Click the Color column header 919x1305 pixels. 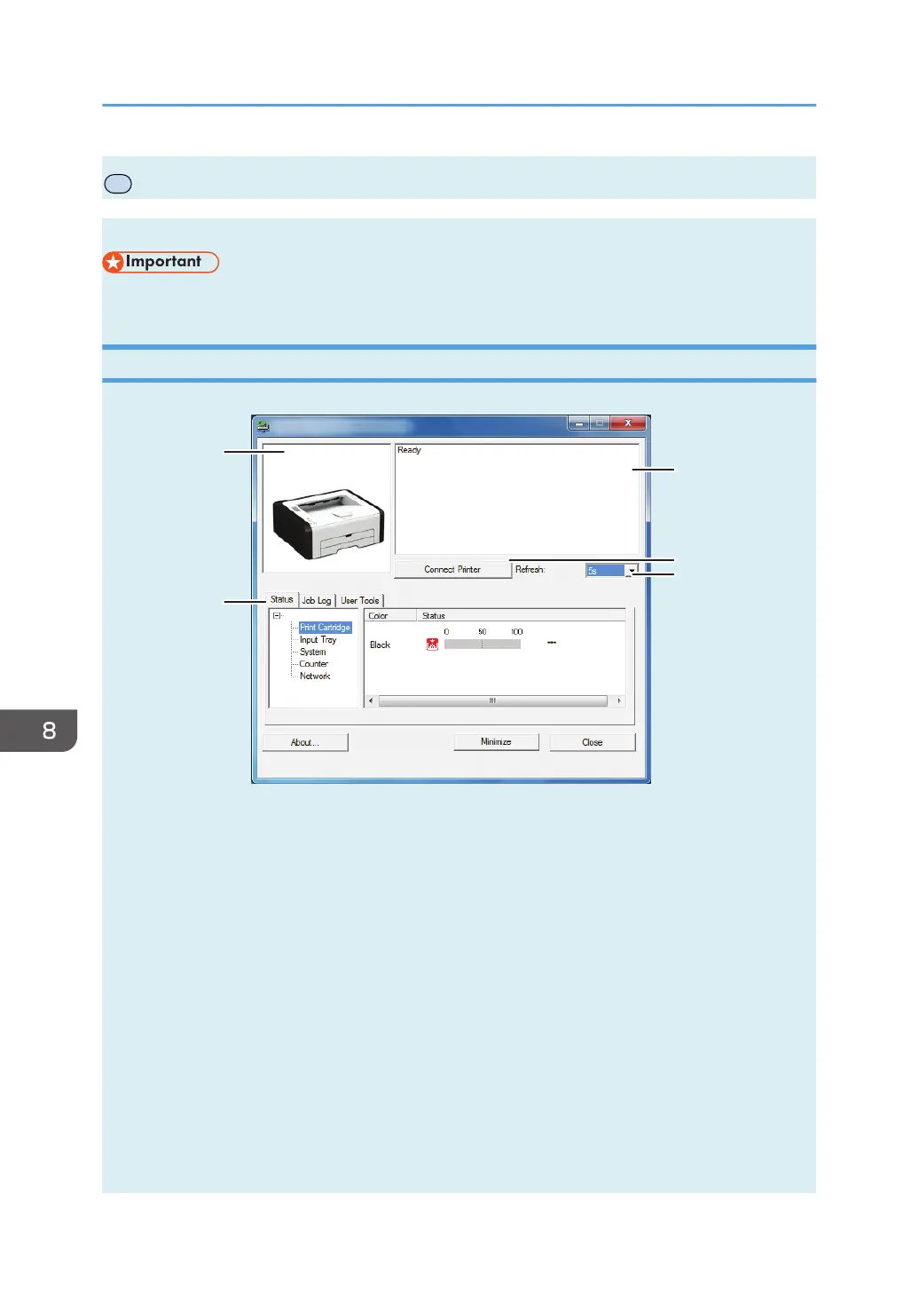pyautogui.click(x=390, y=615)
